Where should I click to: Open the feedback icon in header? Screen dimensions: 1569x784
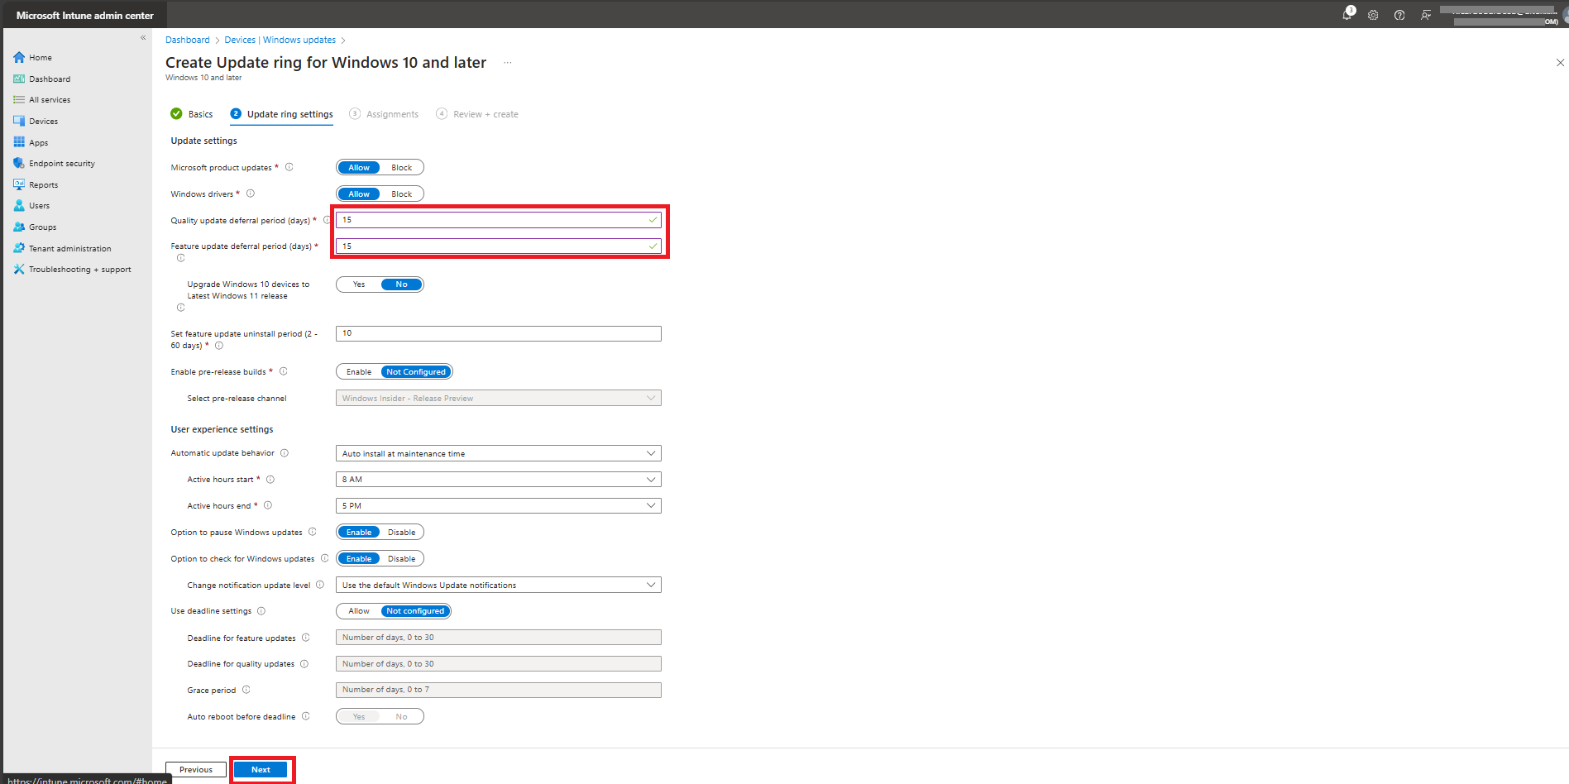click(x=1426, y=15)
